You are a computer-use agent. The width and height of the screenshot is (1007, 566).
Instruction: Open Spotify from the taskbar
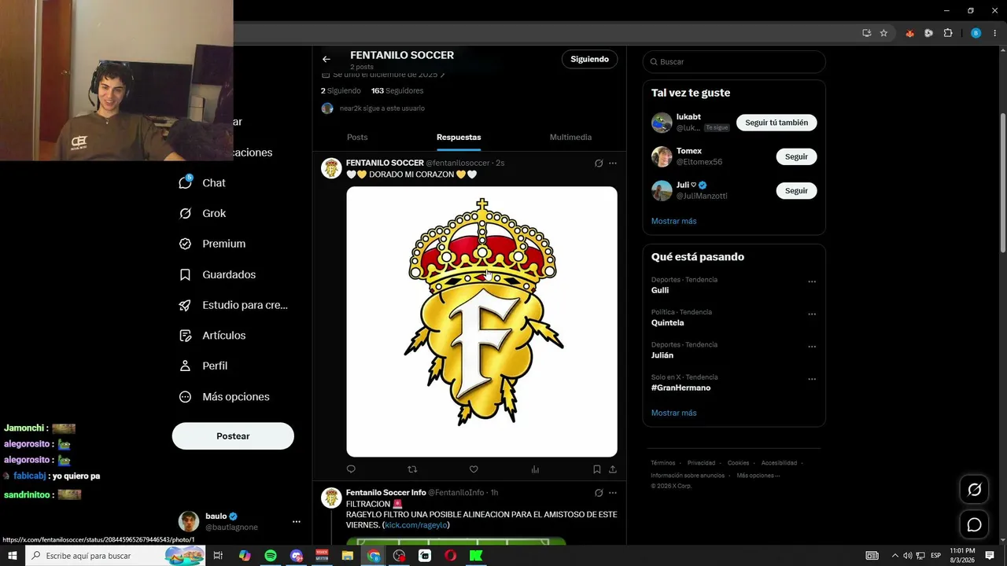[x=271, y=556]
